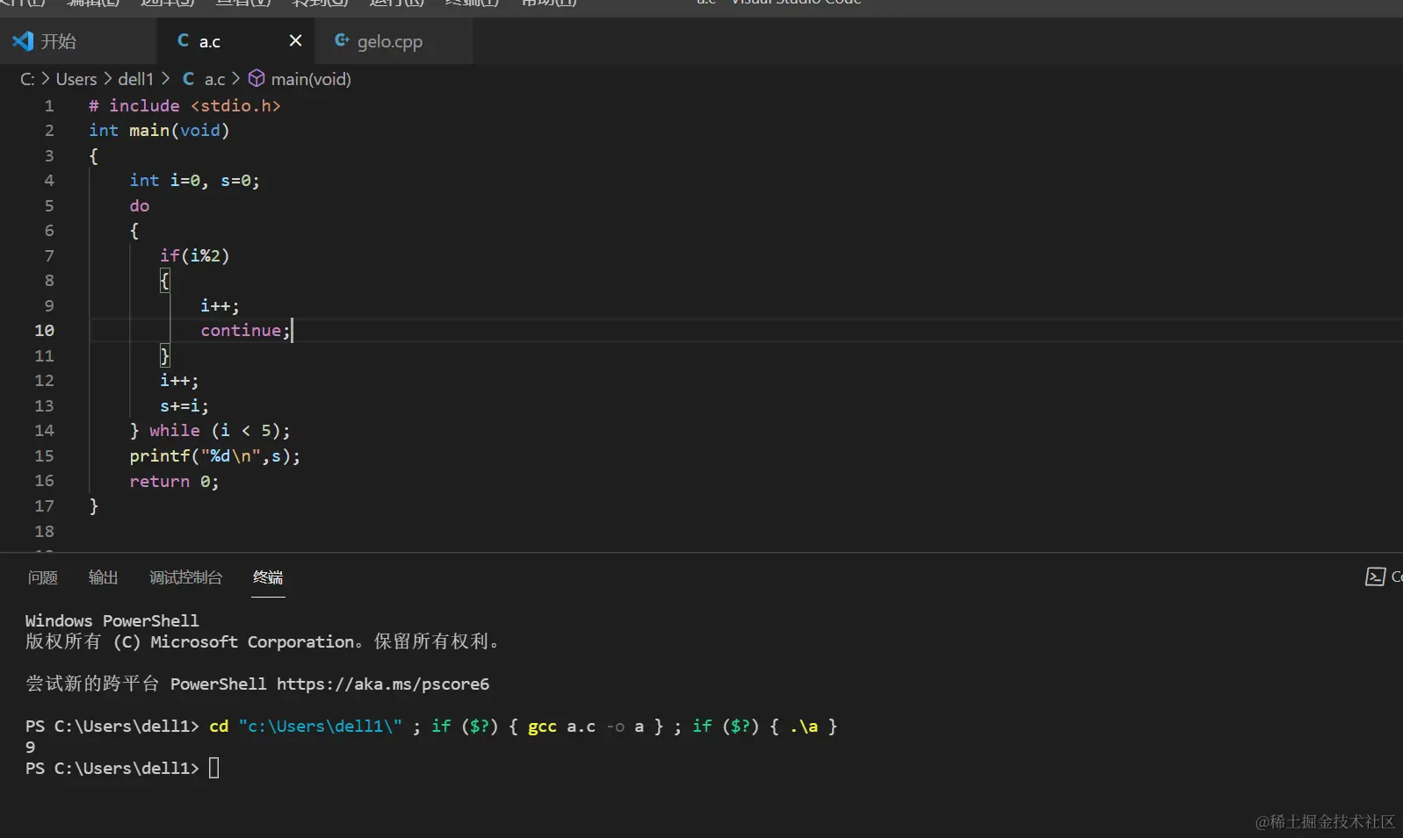
Task: Open the C: breadcrumb segment
Action: click(27, 79)
